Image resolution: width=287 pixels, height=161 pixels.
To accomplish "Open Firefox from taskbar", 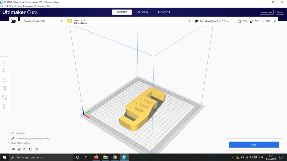I will pos(96,157).
